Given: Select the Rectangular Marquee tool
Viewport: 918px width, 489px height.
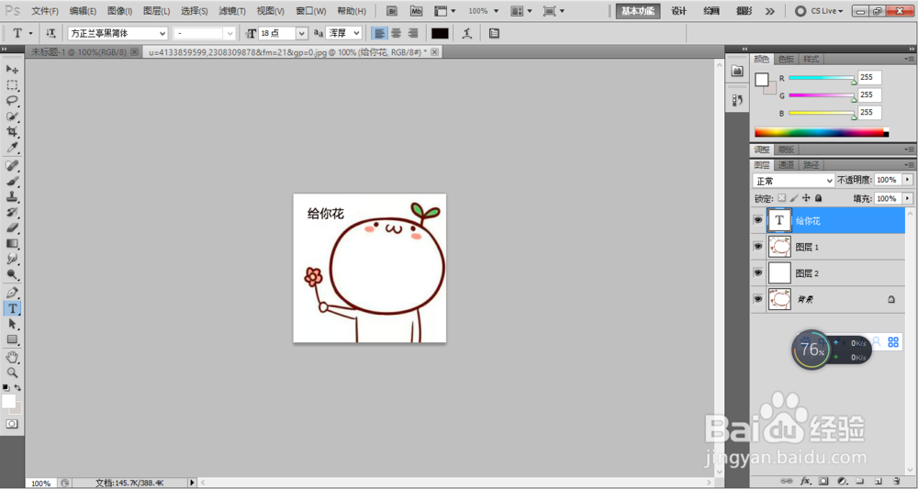Looking at the screenshot, I should click(12, 84).
